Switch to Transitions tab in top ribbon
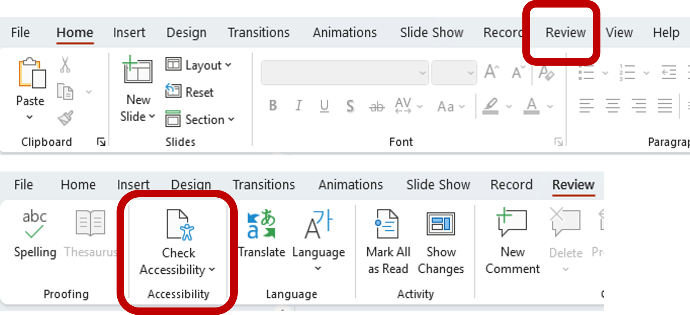690x315 pixels. coord(259,33)
